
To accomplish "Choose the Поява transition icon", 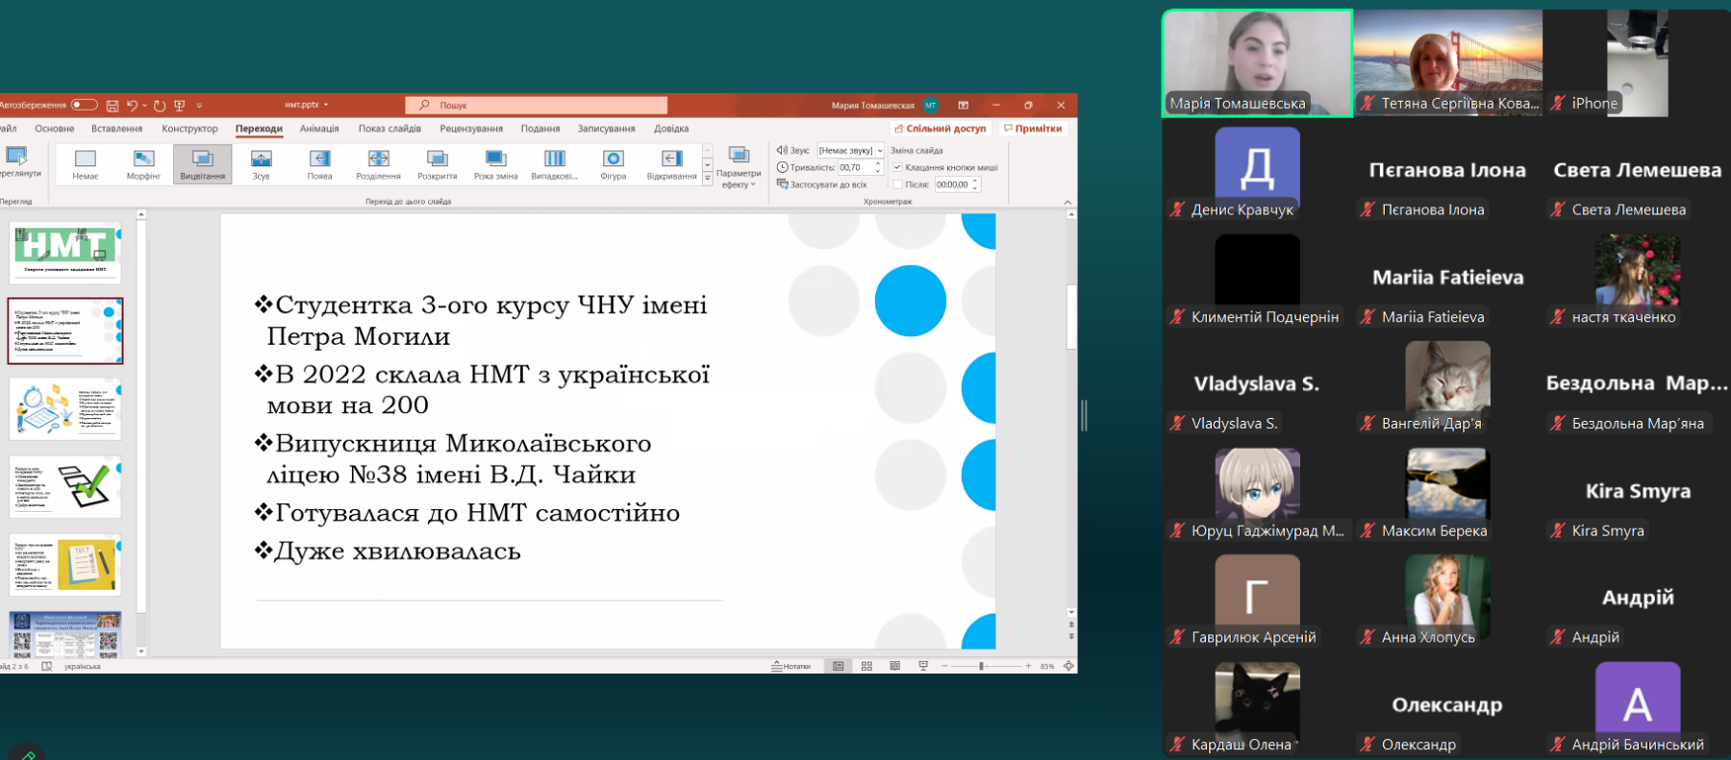I will 319,163.
